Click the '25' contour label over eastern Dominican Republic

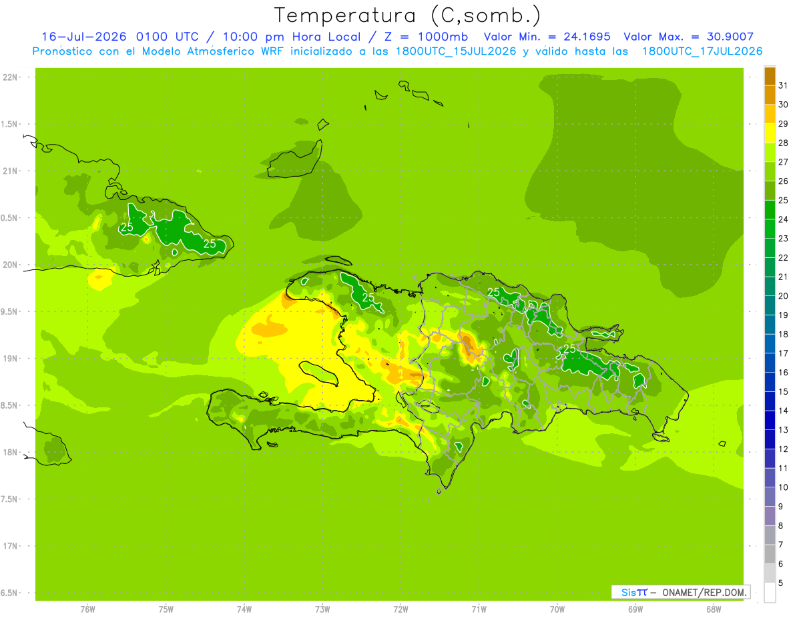570,349
